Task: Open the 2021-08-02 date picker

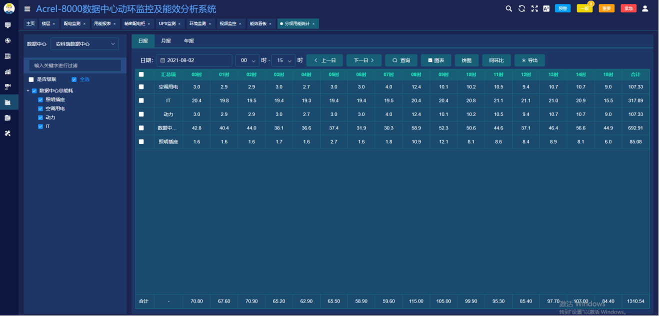Action: (x=194, y=60)
